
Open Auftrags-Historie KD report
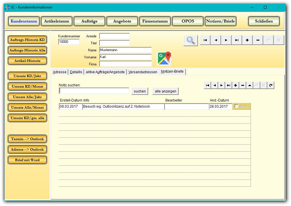(27, 40)
